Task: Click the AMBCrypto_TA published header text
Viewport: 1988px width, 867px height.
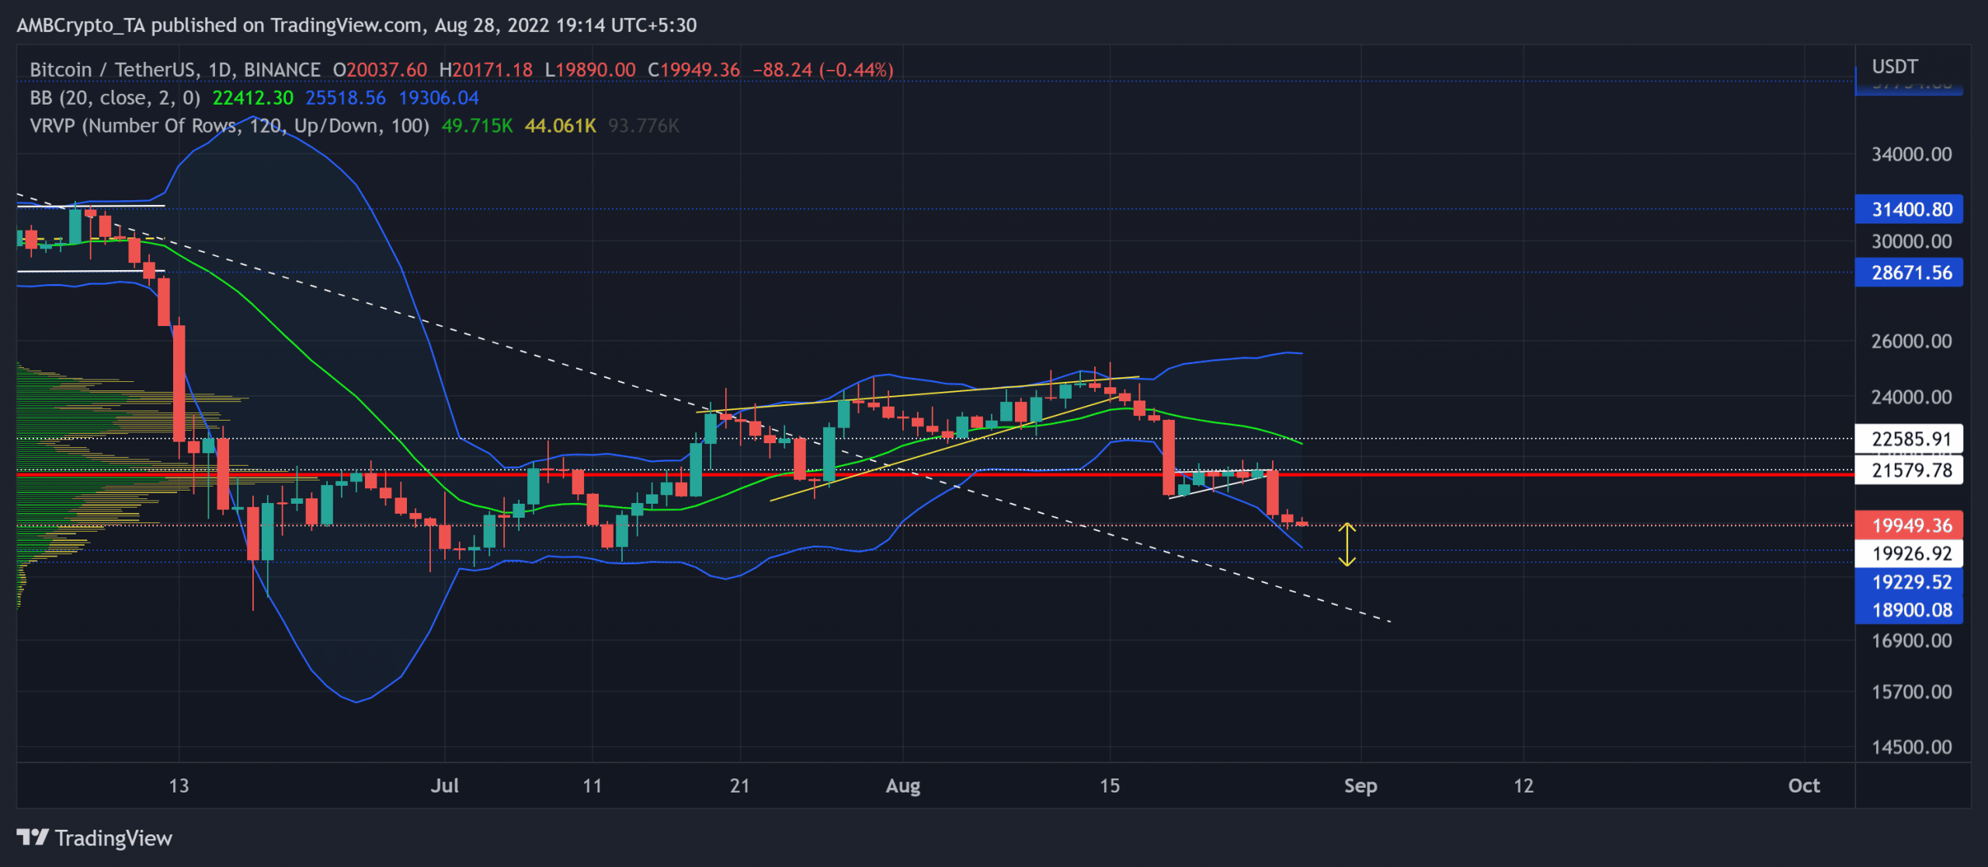Action: [x=356, y=26]
